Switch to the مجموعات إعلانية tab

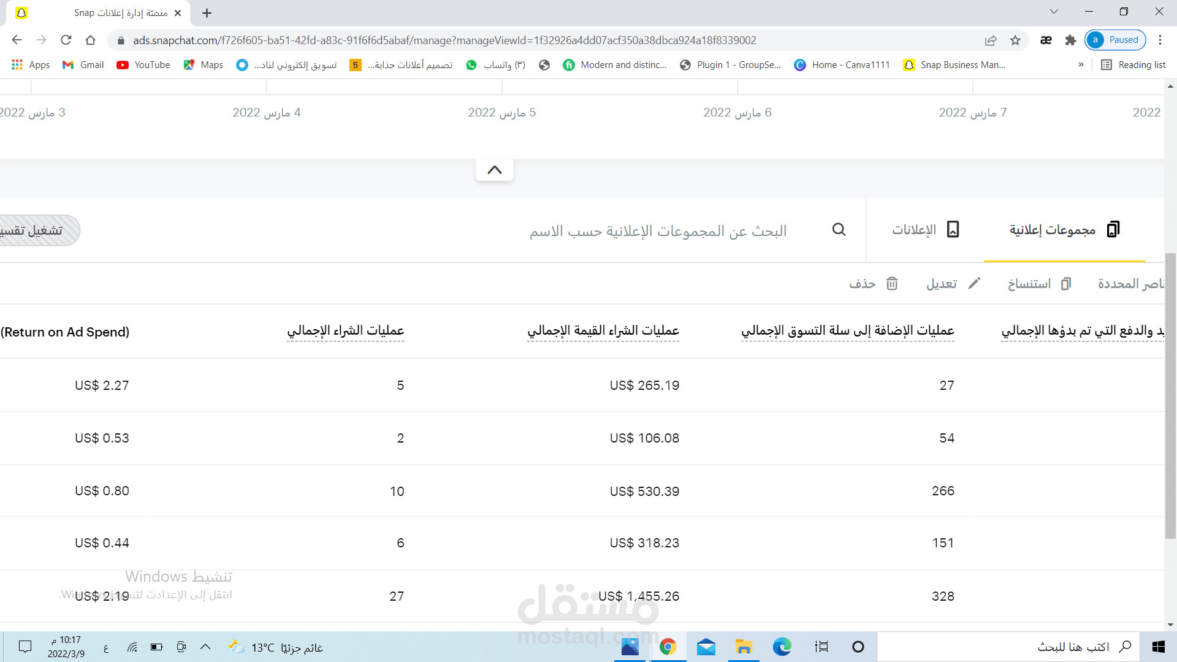[x=1062, y=229]
